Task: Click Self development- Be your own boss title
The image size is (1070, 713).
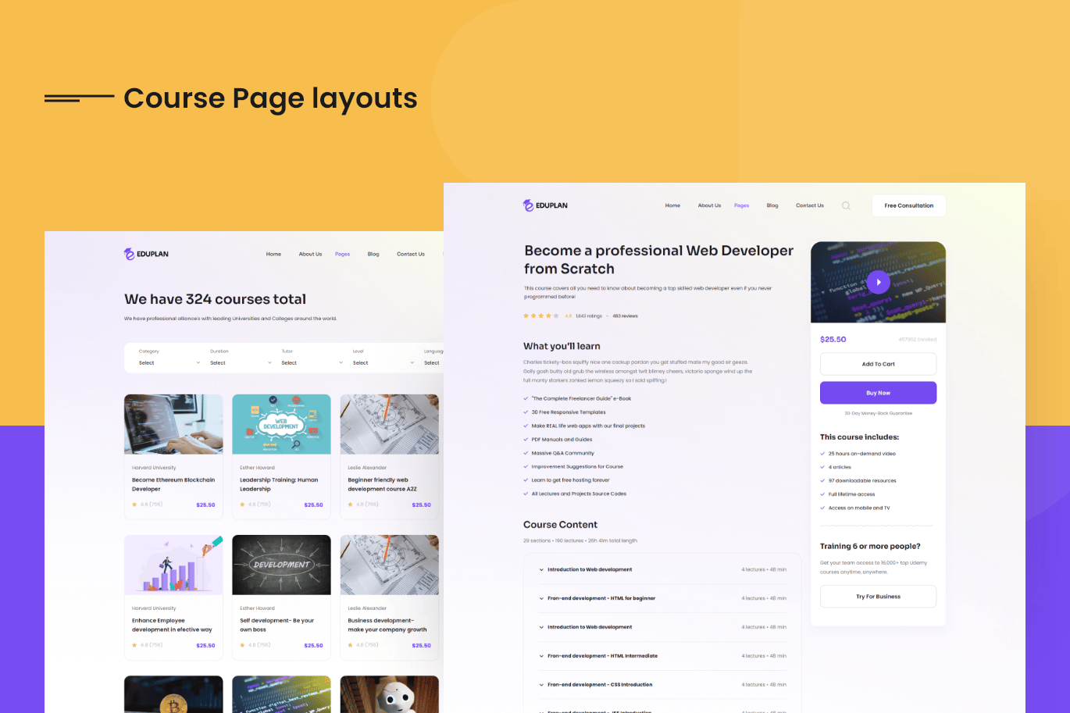Action: [x=276, y=625]
